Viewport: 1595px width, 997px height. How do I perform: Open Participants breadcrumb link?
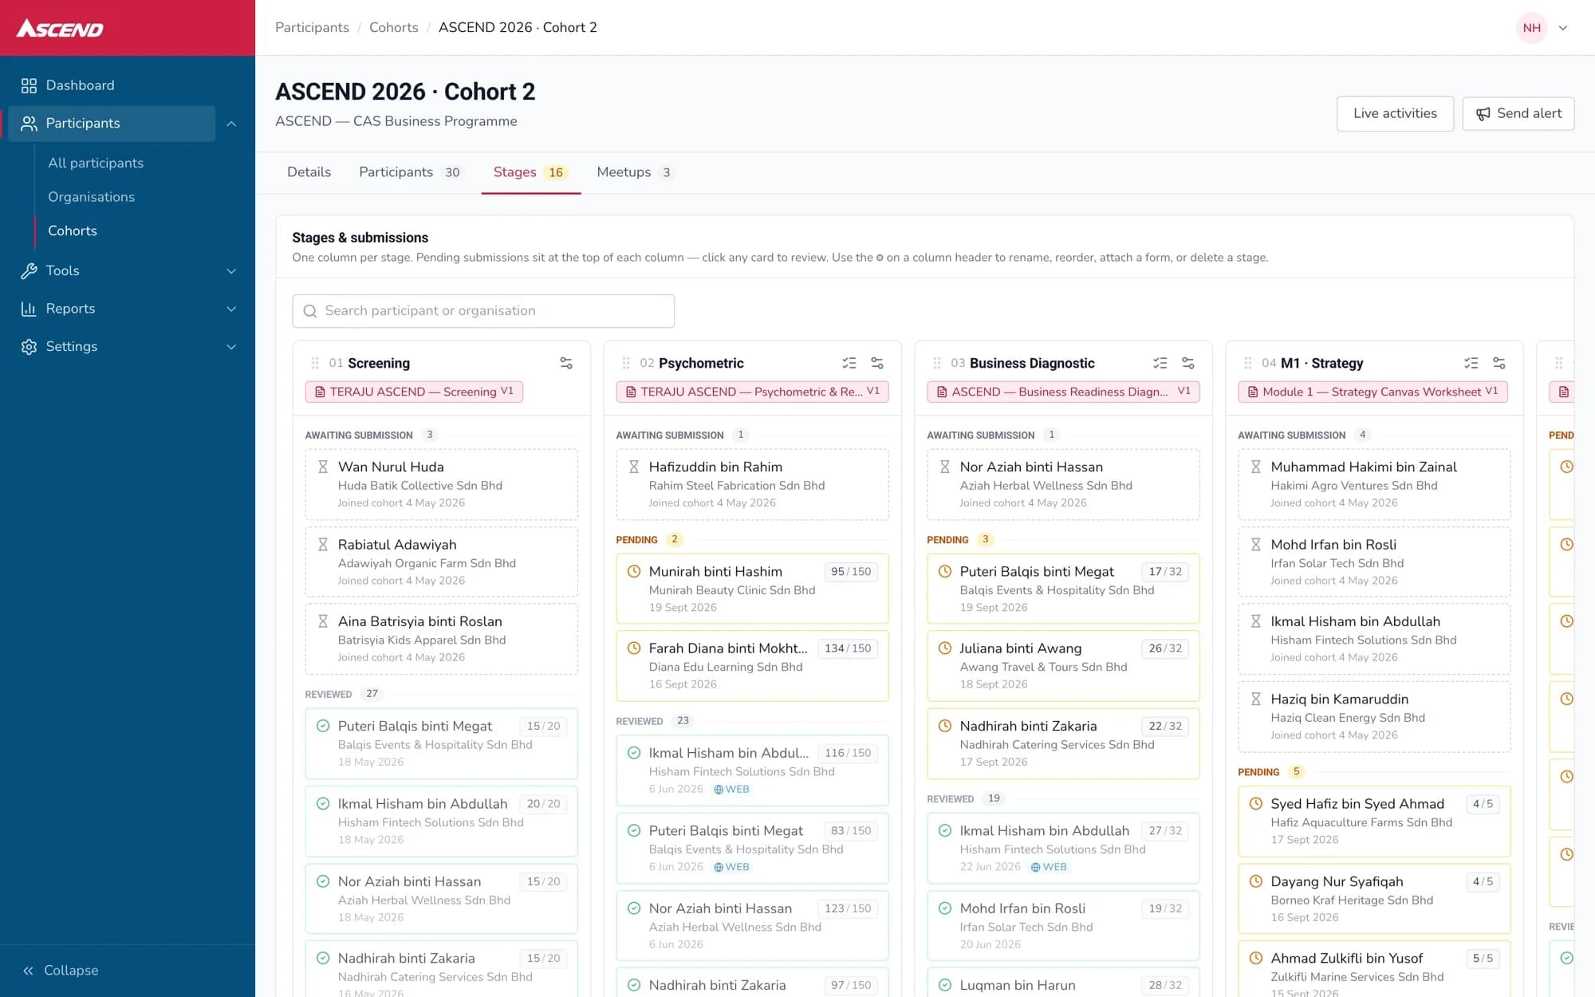312,27
